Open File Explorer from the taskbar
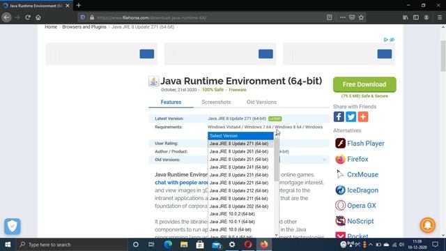Viewport: 446px width, 251px height. pos(184,245)
